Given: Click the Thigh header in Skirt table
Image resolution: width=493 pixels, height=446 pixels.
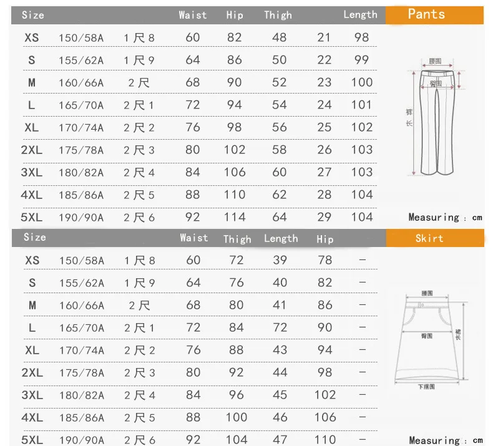Looking at the screenshot, I should point(237,239).
